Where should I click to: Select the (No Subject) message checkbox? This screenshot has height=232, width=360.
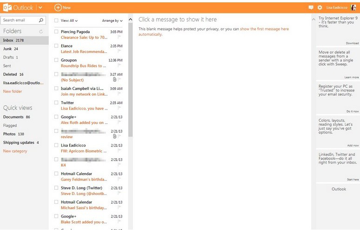56,74
